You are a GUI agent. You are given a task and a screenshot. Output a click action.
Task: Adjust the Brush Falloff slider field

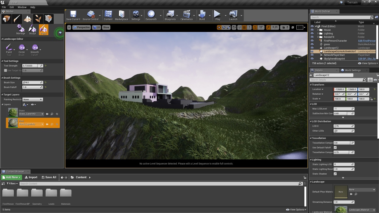tap(33, 87)
